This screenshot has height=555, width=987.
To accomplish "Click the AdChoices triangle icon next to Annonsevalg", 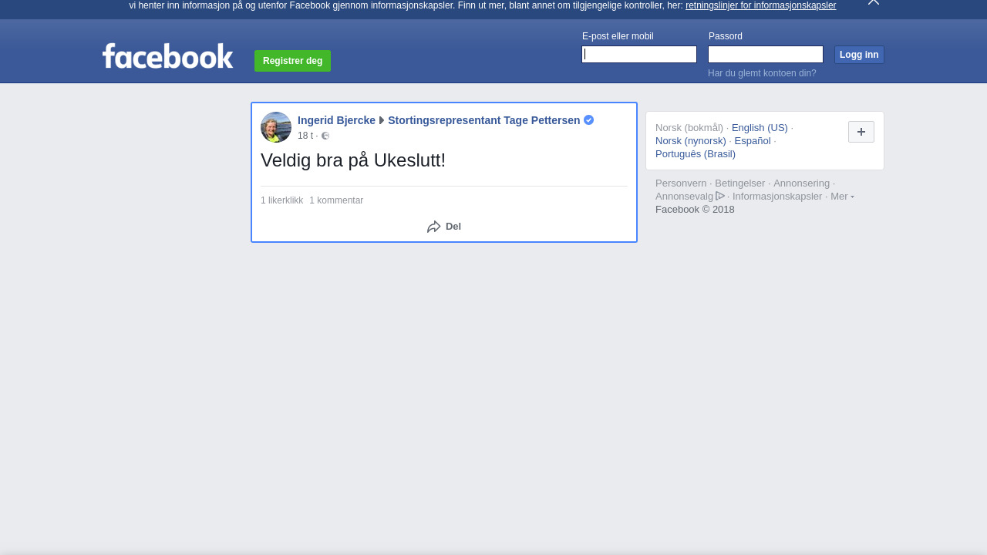I will pos(720,196).
